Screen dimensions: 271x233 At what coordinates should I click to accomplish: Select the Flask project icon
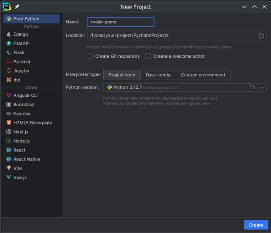pos(9,52)
